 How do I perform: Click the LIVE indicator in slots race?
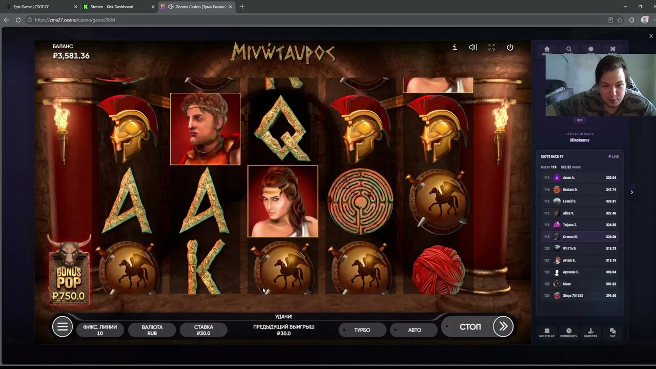pyautogui.click(x=613, y=156)
